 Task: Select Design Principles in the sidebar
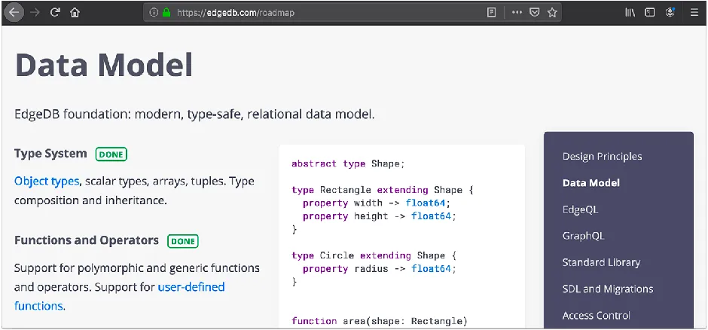click(602, 157)
